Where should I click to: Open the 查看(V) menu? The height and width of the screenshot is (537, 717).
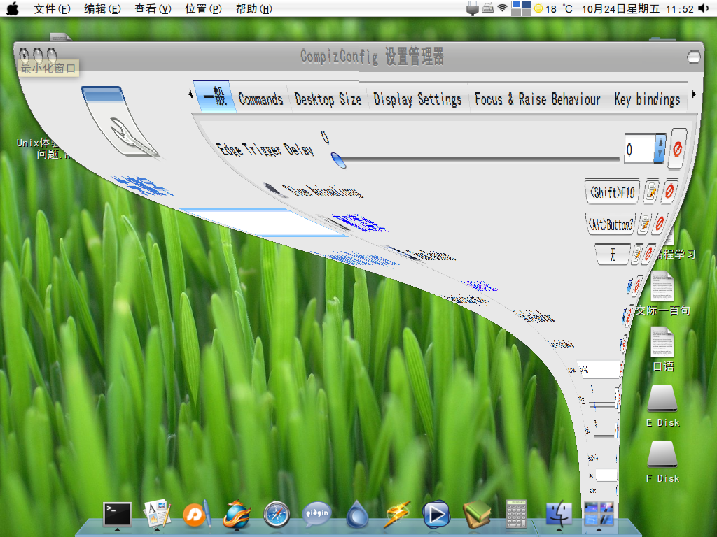coord(153,8)
